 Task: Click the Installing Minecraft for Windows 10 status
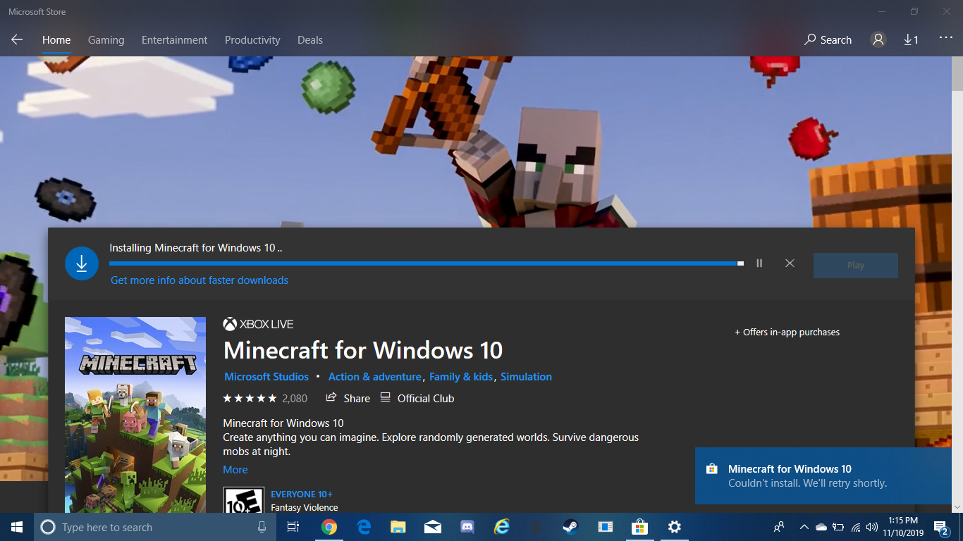196,248
